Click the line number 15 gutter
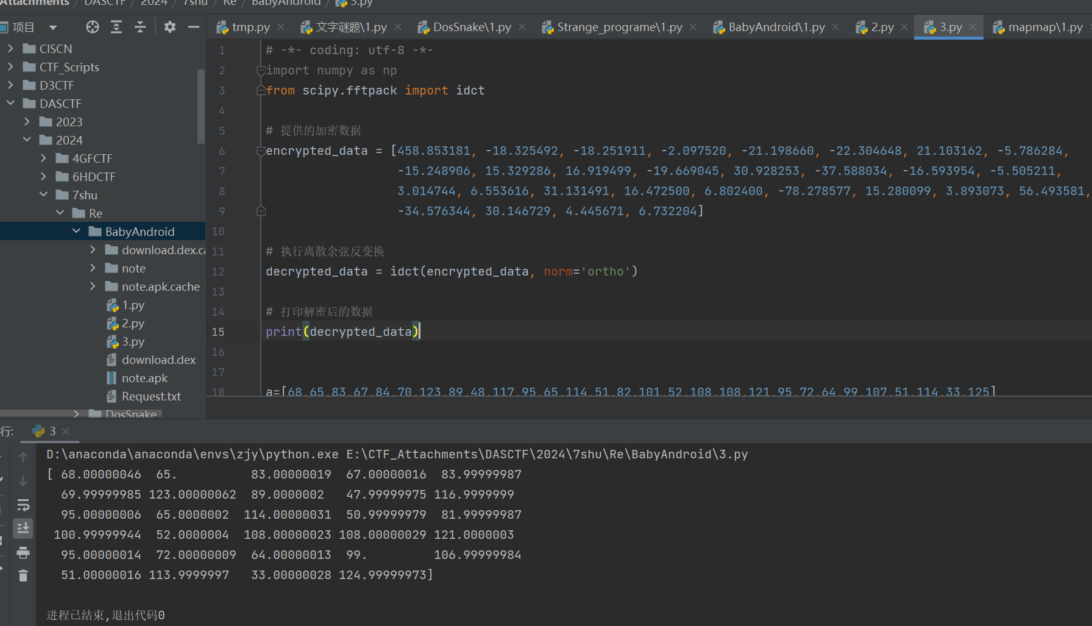Viewport: 1092px width, 626px height. (x=218, y=332)
